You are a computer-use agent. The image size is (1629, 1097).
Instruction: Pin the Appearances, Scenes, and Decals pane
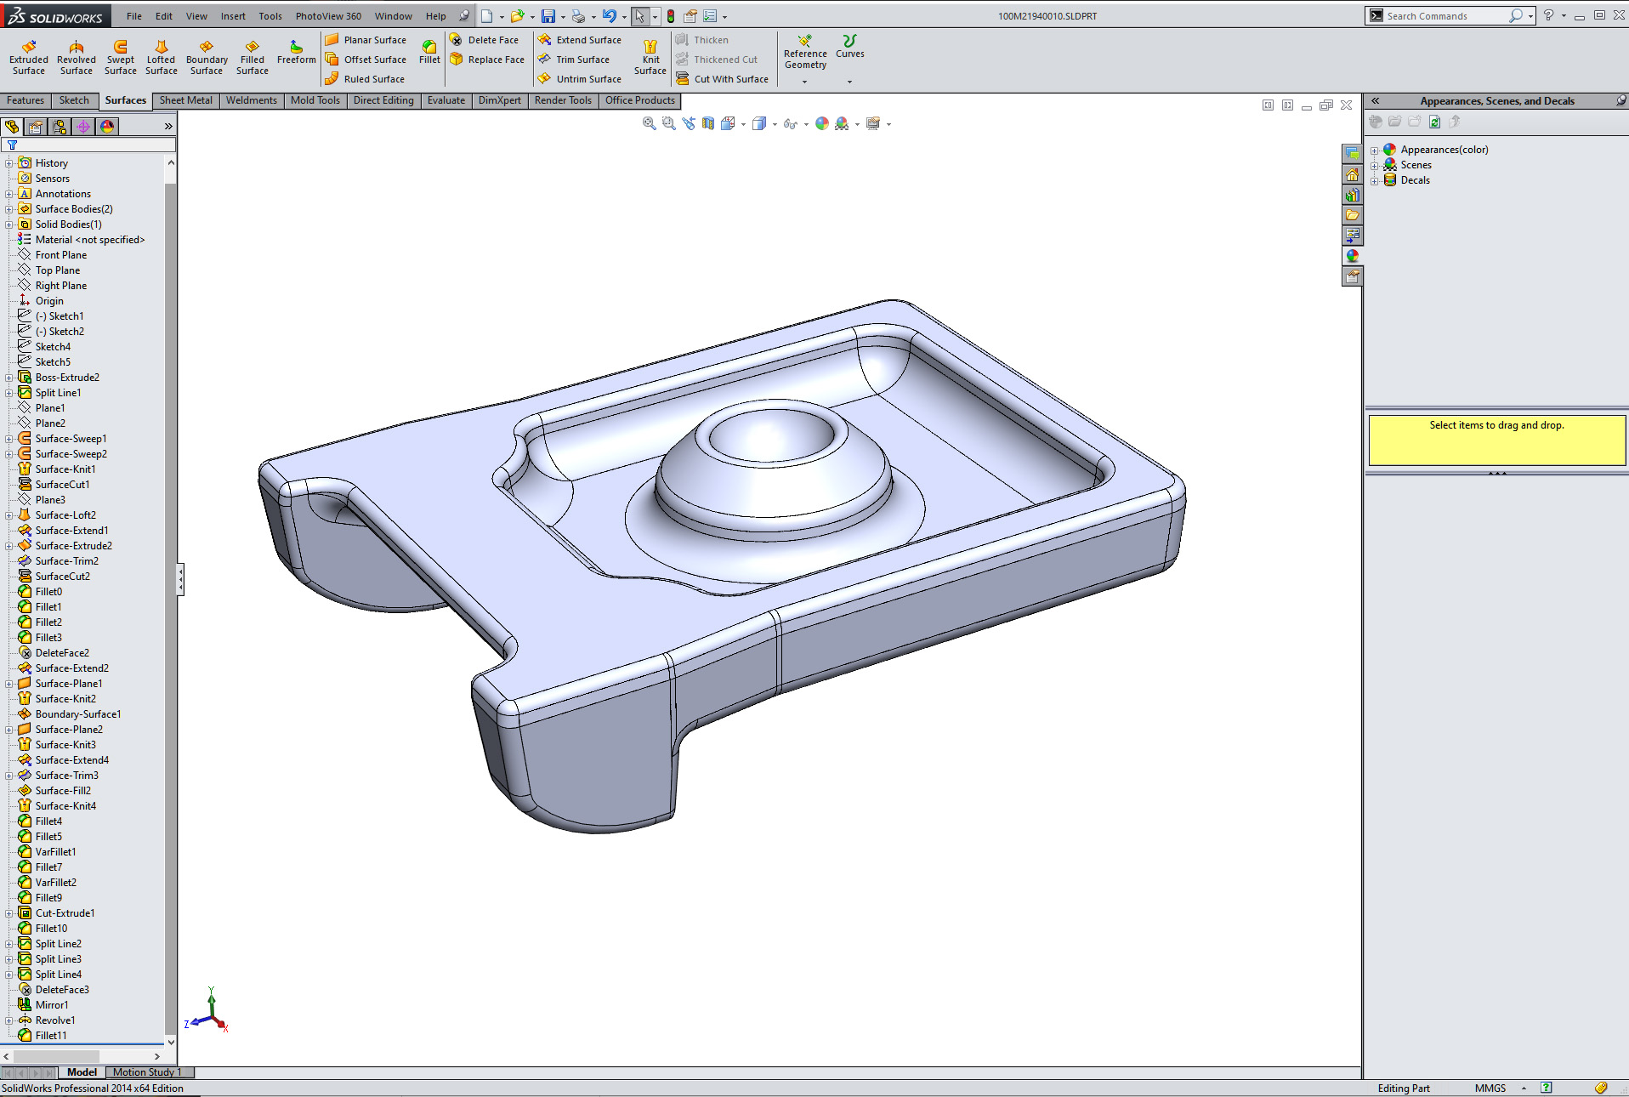click(x=1620, y=101)
